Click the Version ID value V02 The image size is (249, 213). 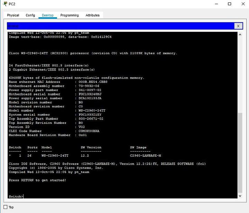[82, 127]
